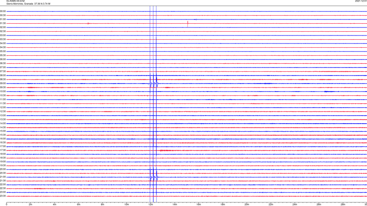Click the '18m' minute axis label
367x206 pixels.
pos(223,204)
